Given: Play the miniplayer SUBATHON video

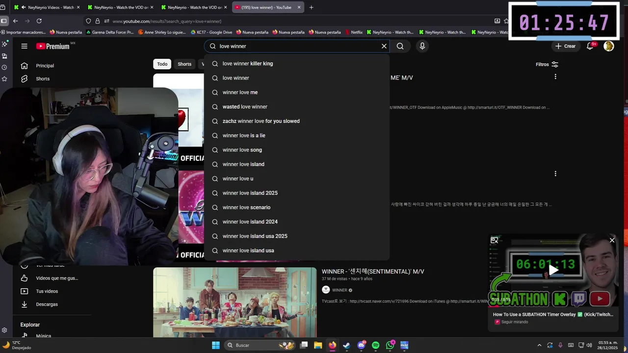Looking at the screenshot, I should [x=553, y=269].
